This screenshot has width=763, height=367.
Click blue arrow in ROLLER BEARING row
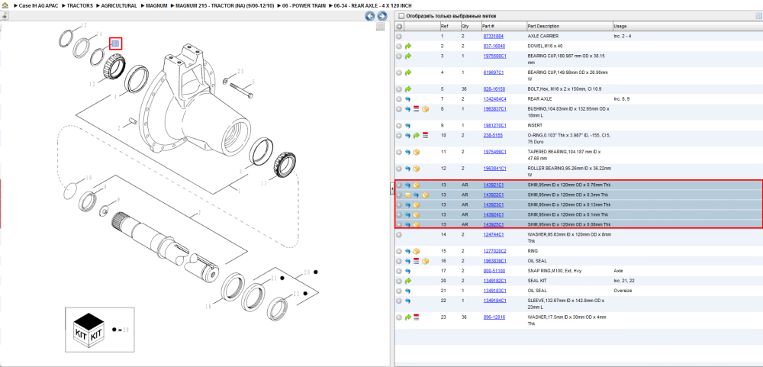[x=408, y=169]
